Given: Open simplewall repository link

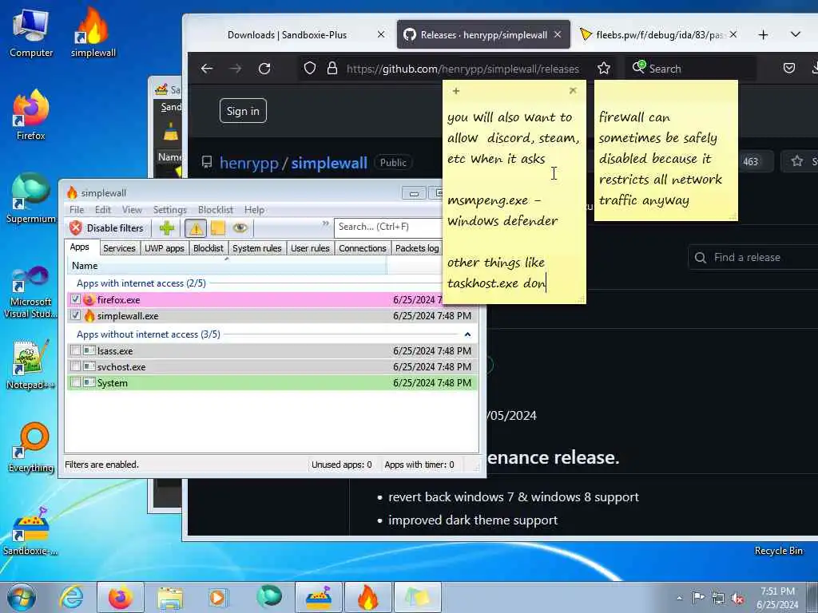Looking at the screenshot, I should [x=329, y=163].
